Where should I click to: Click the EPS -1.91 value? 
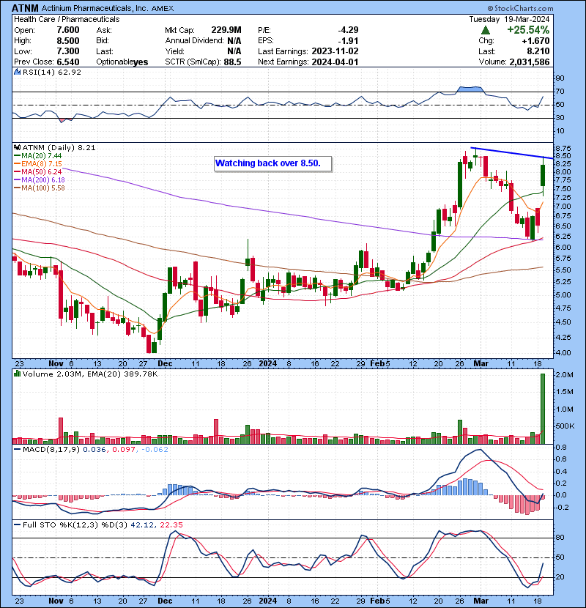[348, 41]
